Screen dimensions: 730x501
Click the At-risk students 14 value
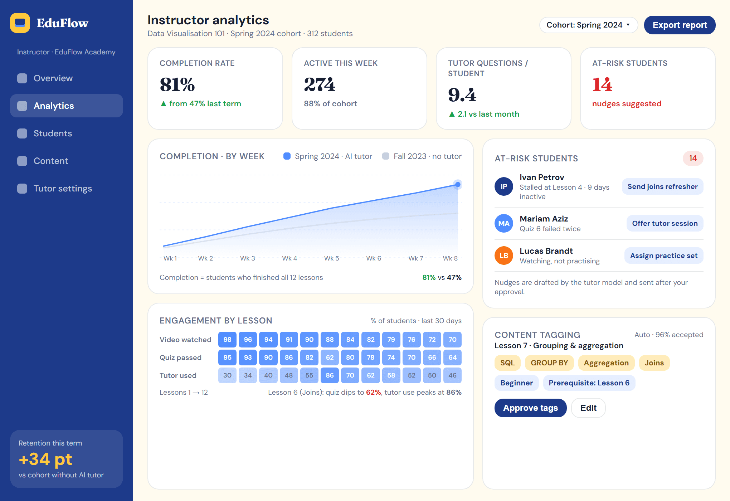point(602,85)
